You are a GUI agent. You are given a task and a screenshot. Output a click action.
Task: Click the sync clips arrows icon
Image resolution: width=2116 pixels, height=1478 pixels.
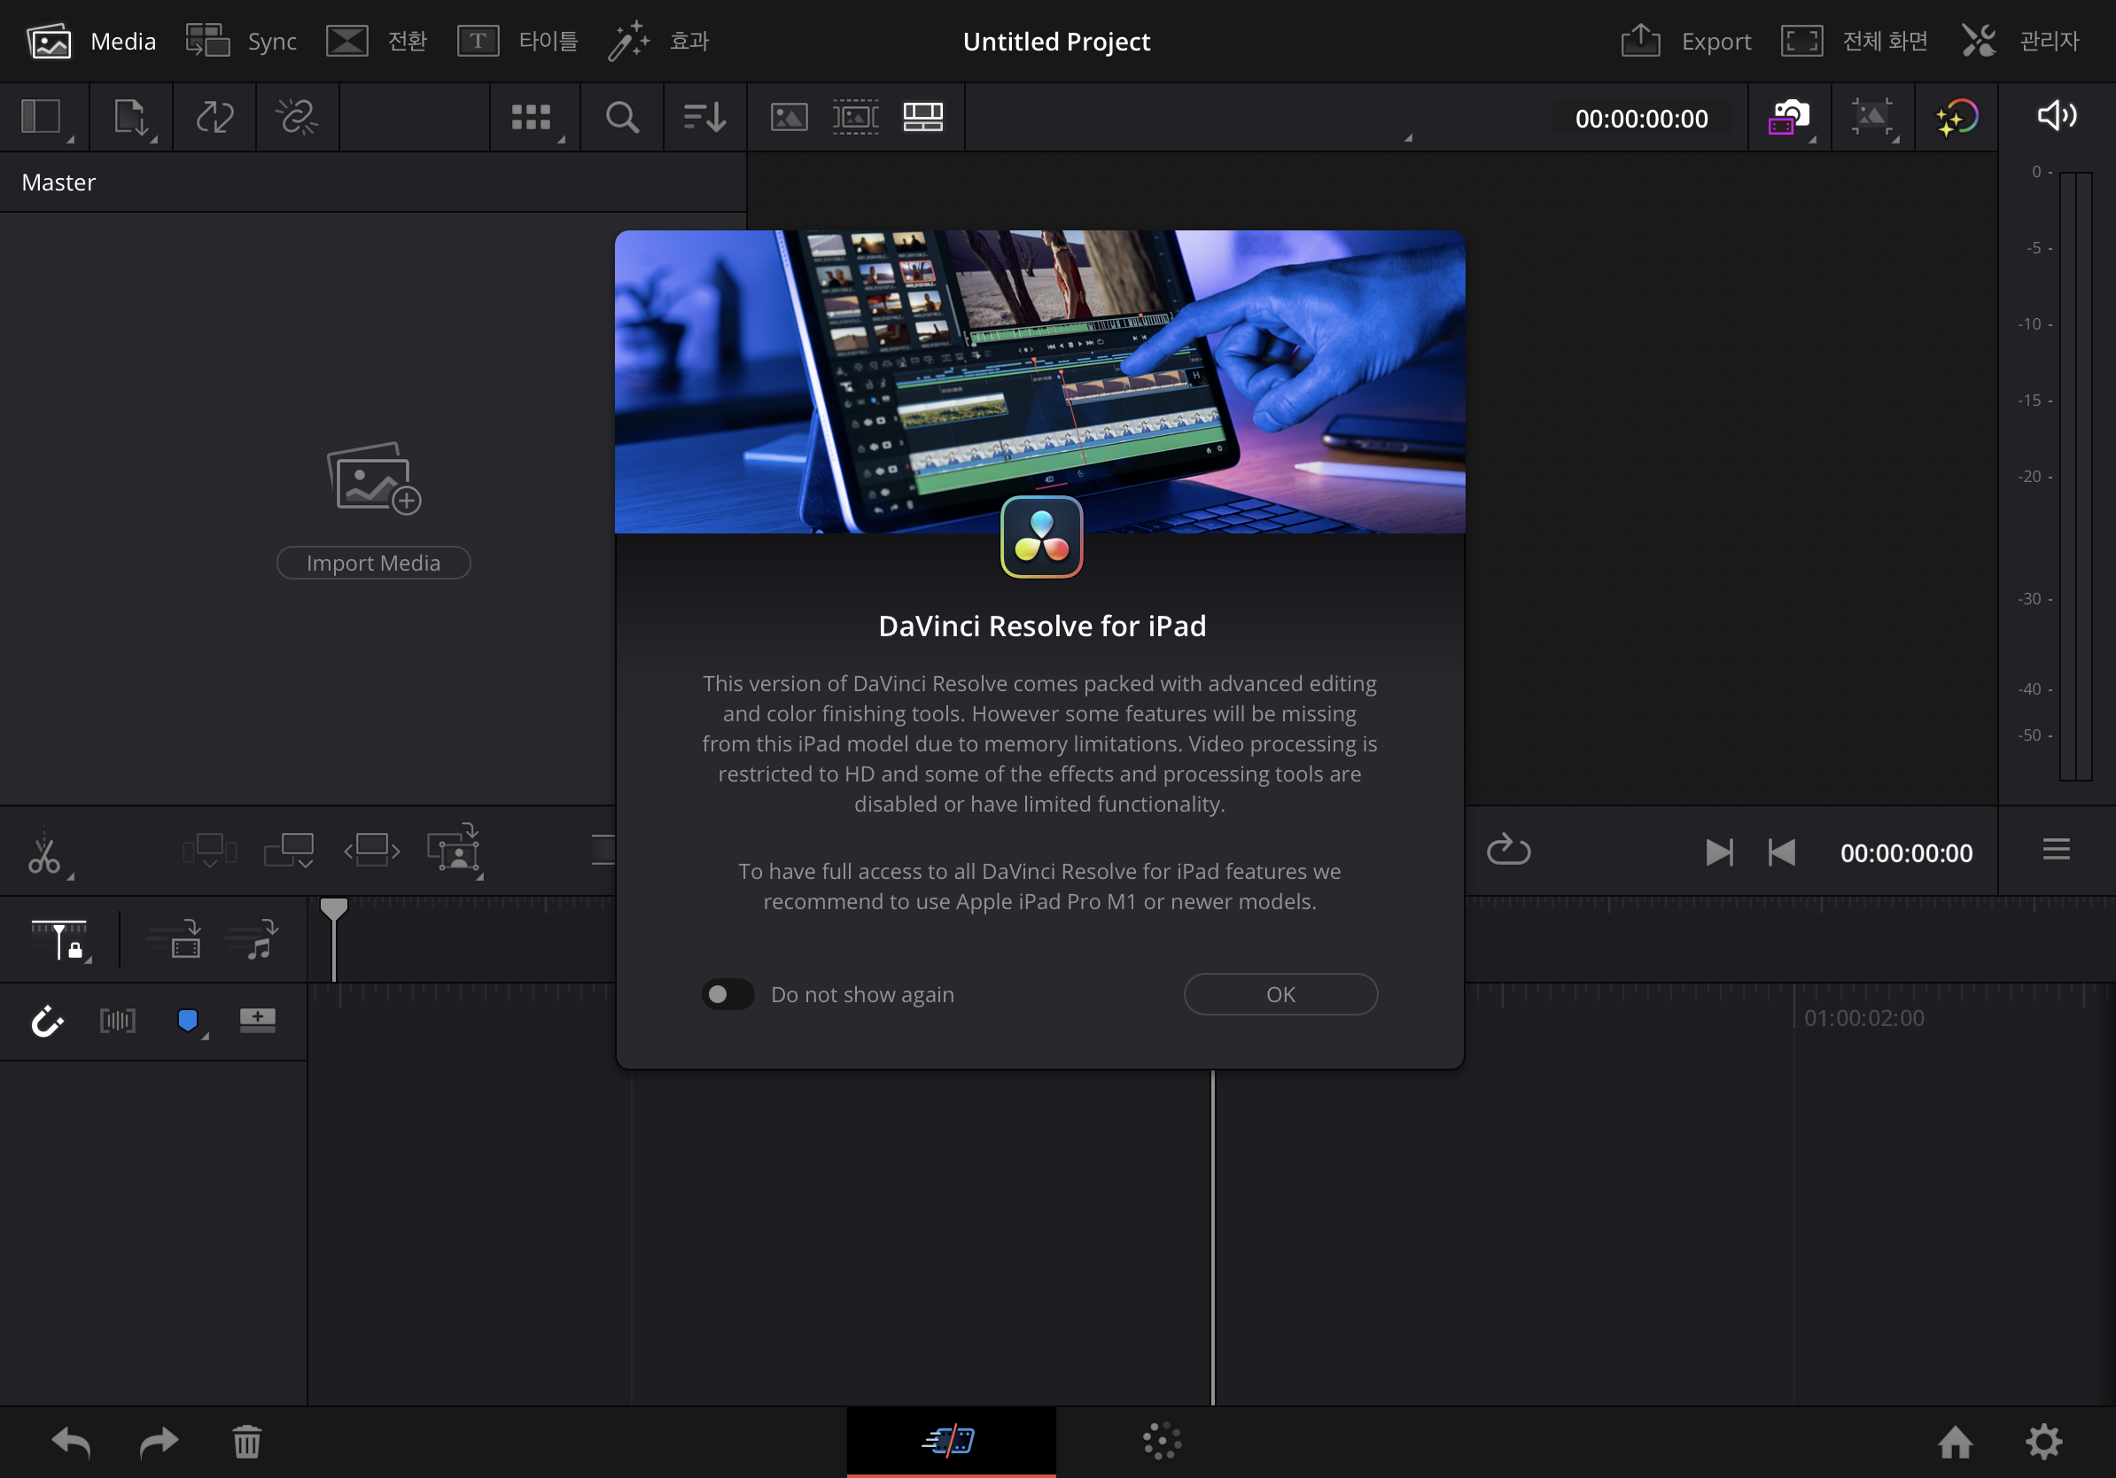214,118
